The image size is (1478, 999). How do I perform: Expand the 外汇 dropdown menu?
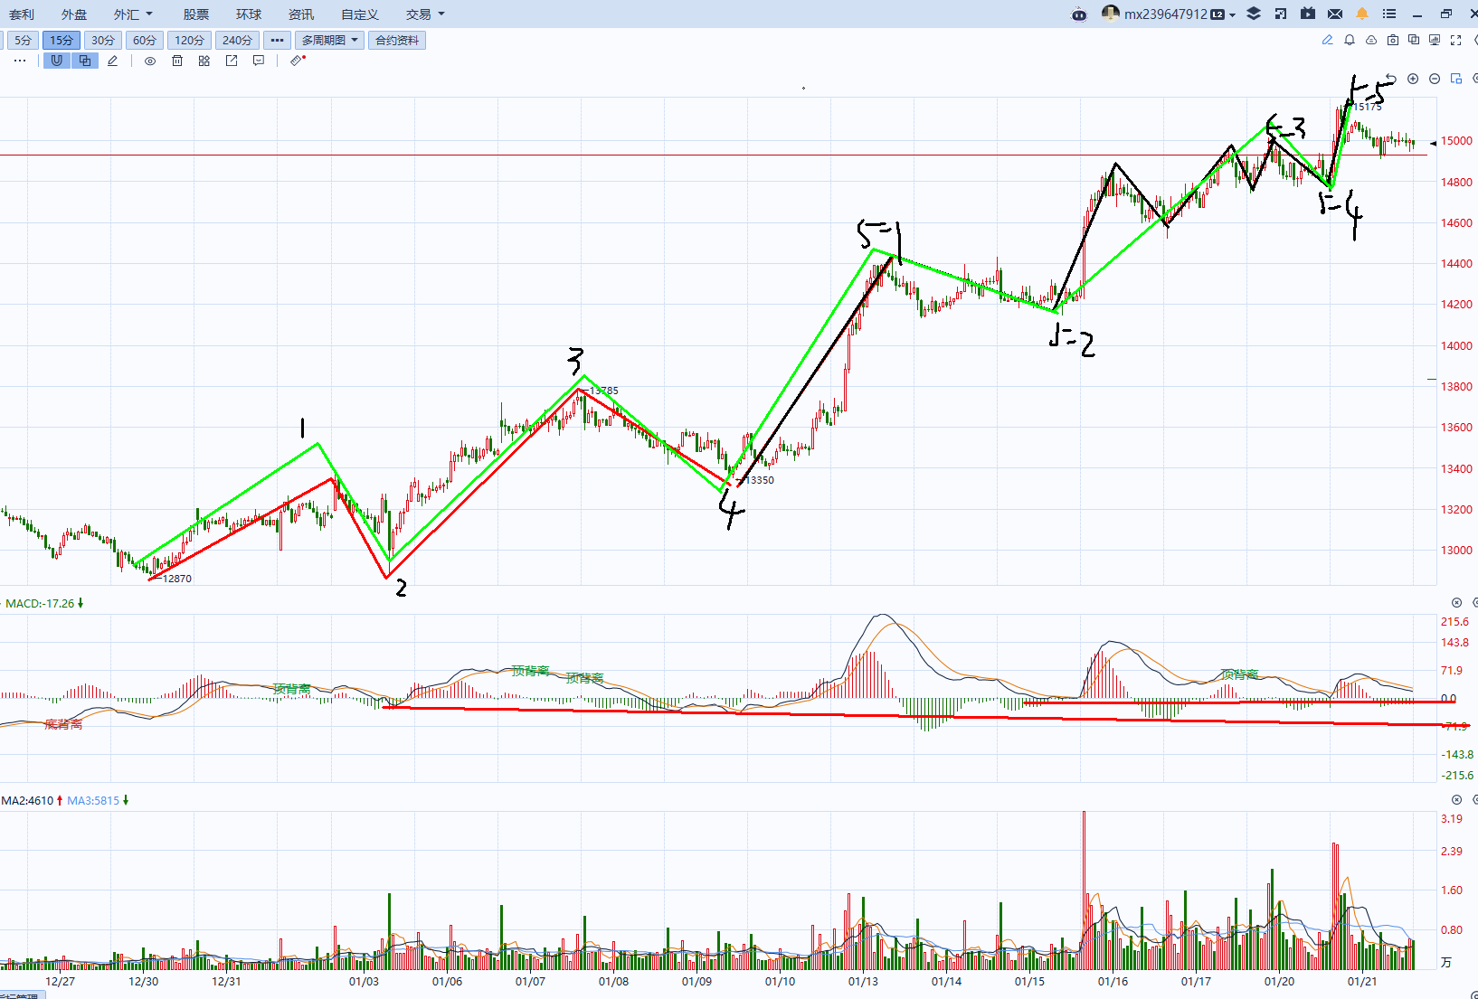[133, 14]
